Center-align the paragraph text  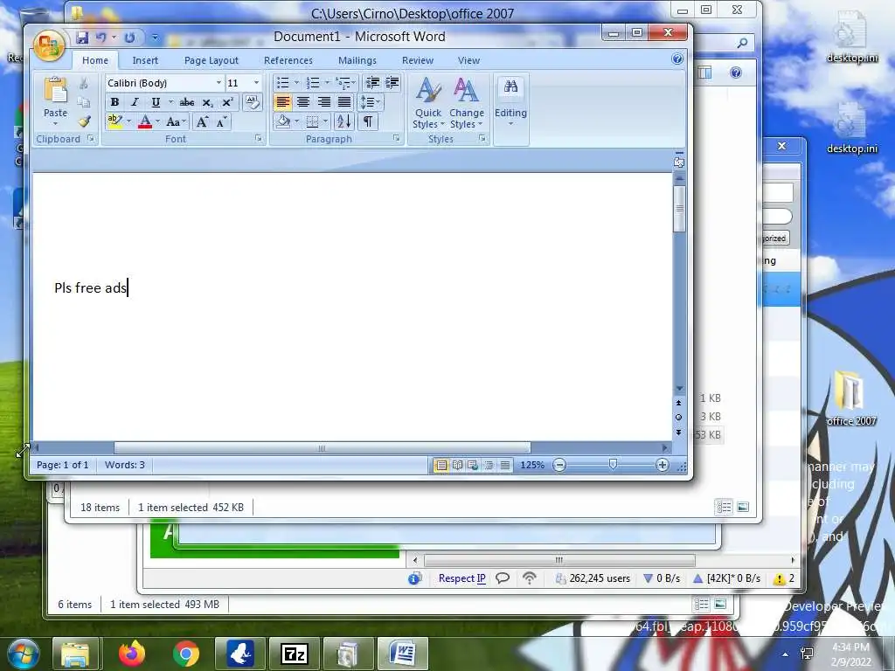[x=303, y=102]
